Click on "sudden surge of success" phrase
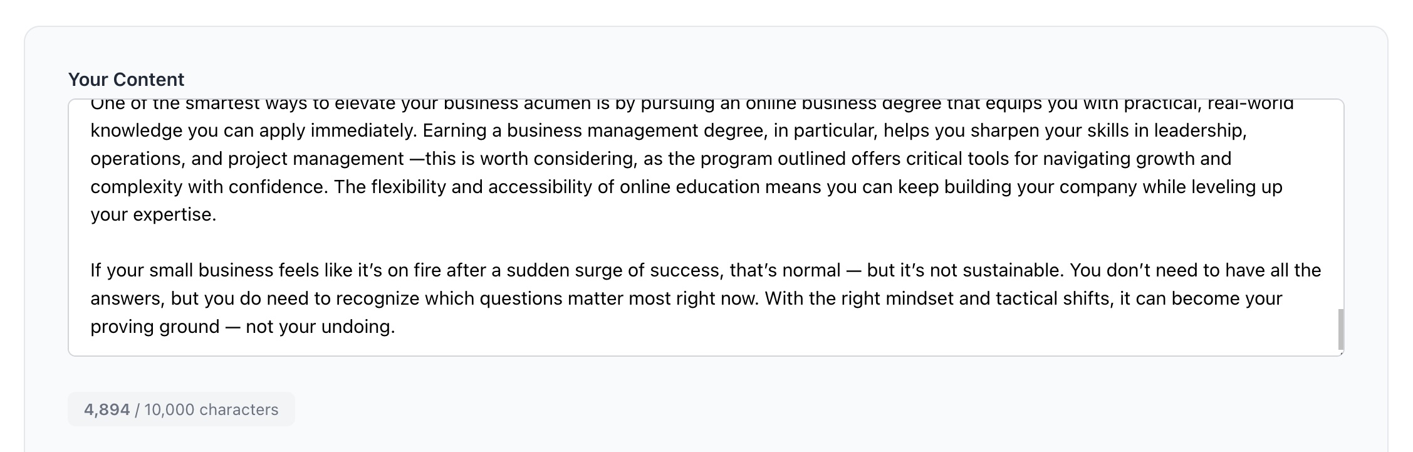1413x452 pixels. (614, 270)
